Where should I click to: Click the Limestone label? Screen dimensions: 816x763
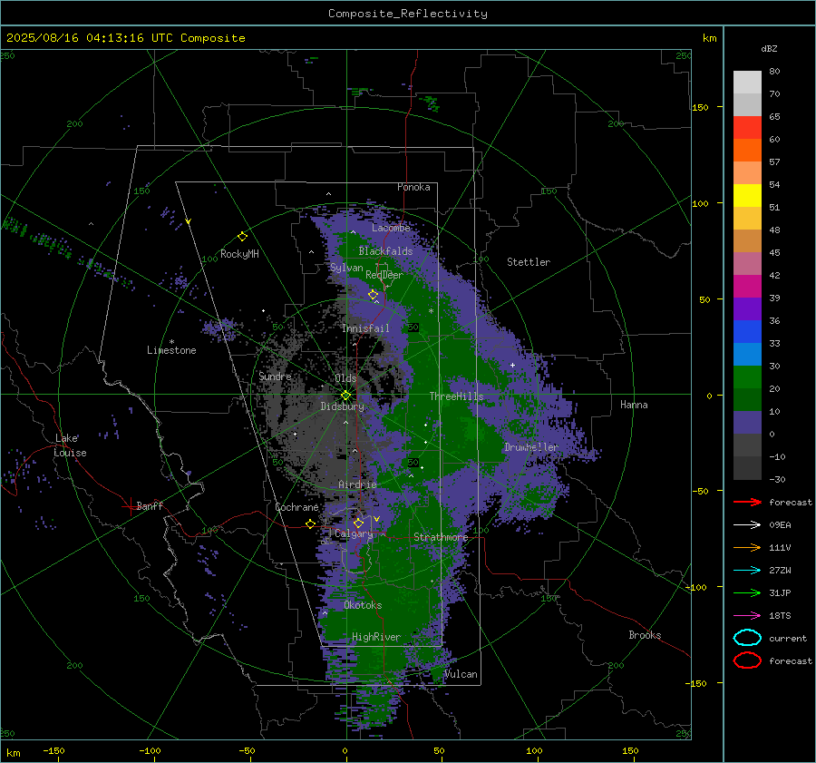[x=171, y=350]
